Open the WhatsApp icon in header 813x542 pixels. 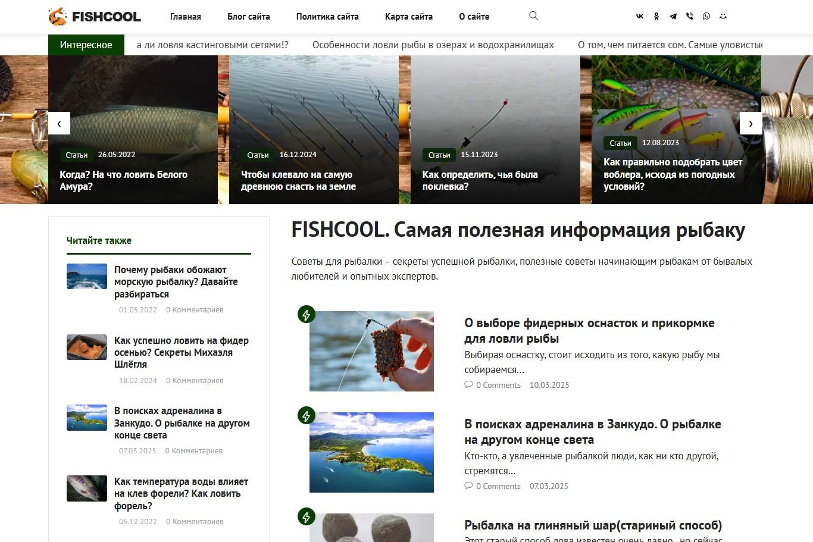tap(706, 17)
